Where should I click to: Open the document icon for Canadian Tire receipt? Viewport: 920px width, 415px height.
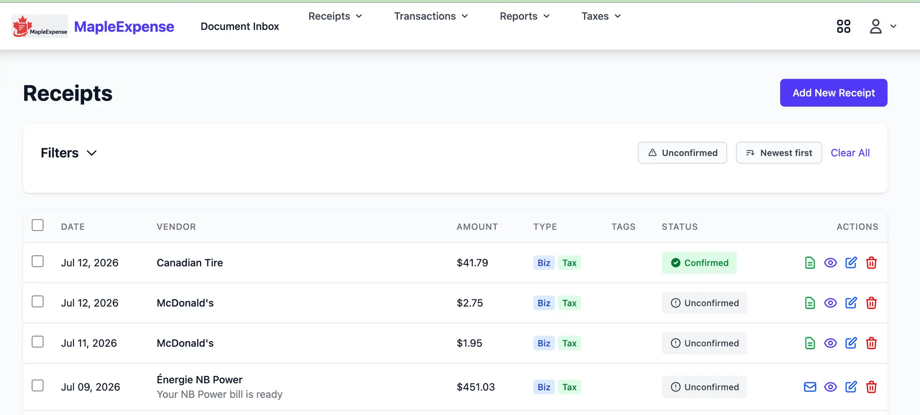809,263
